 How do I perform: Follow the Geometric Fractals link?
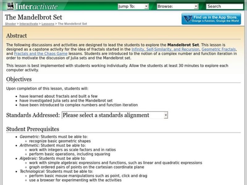(x=219, y=49)
